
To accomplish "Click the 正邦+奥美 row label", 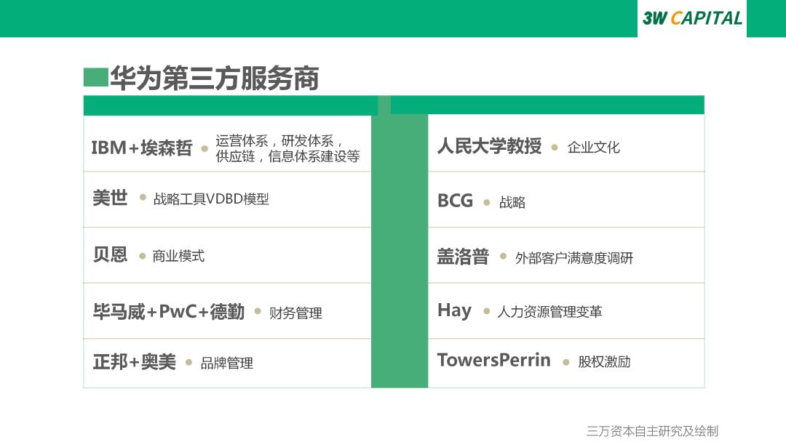I will [x=134, y=362].
